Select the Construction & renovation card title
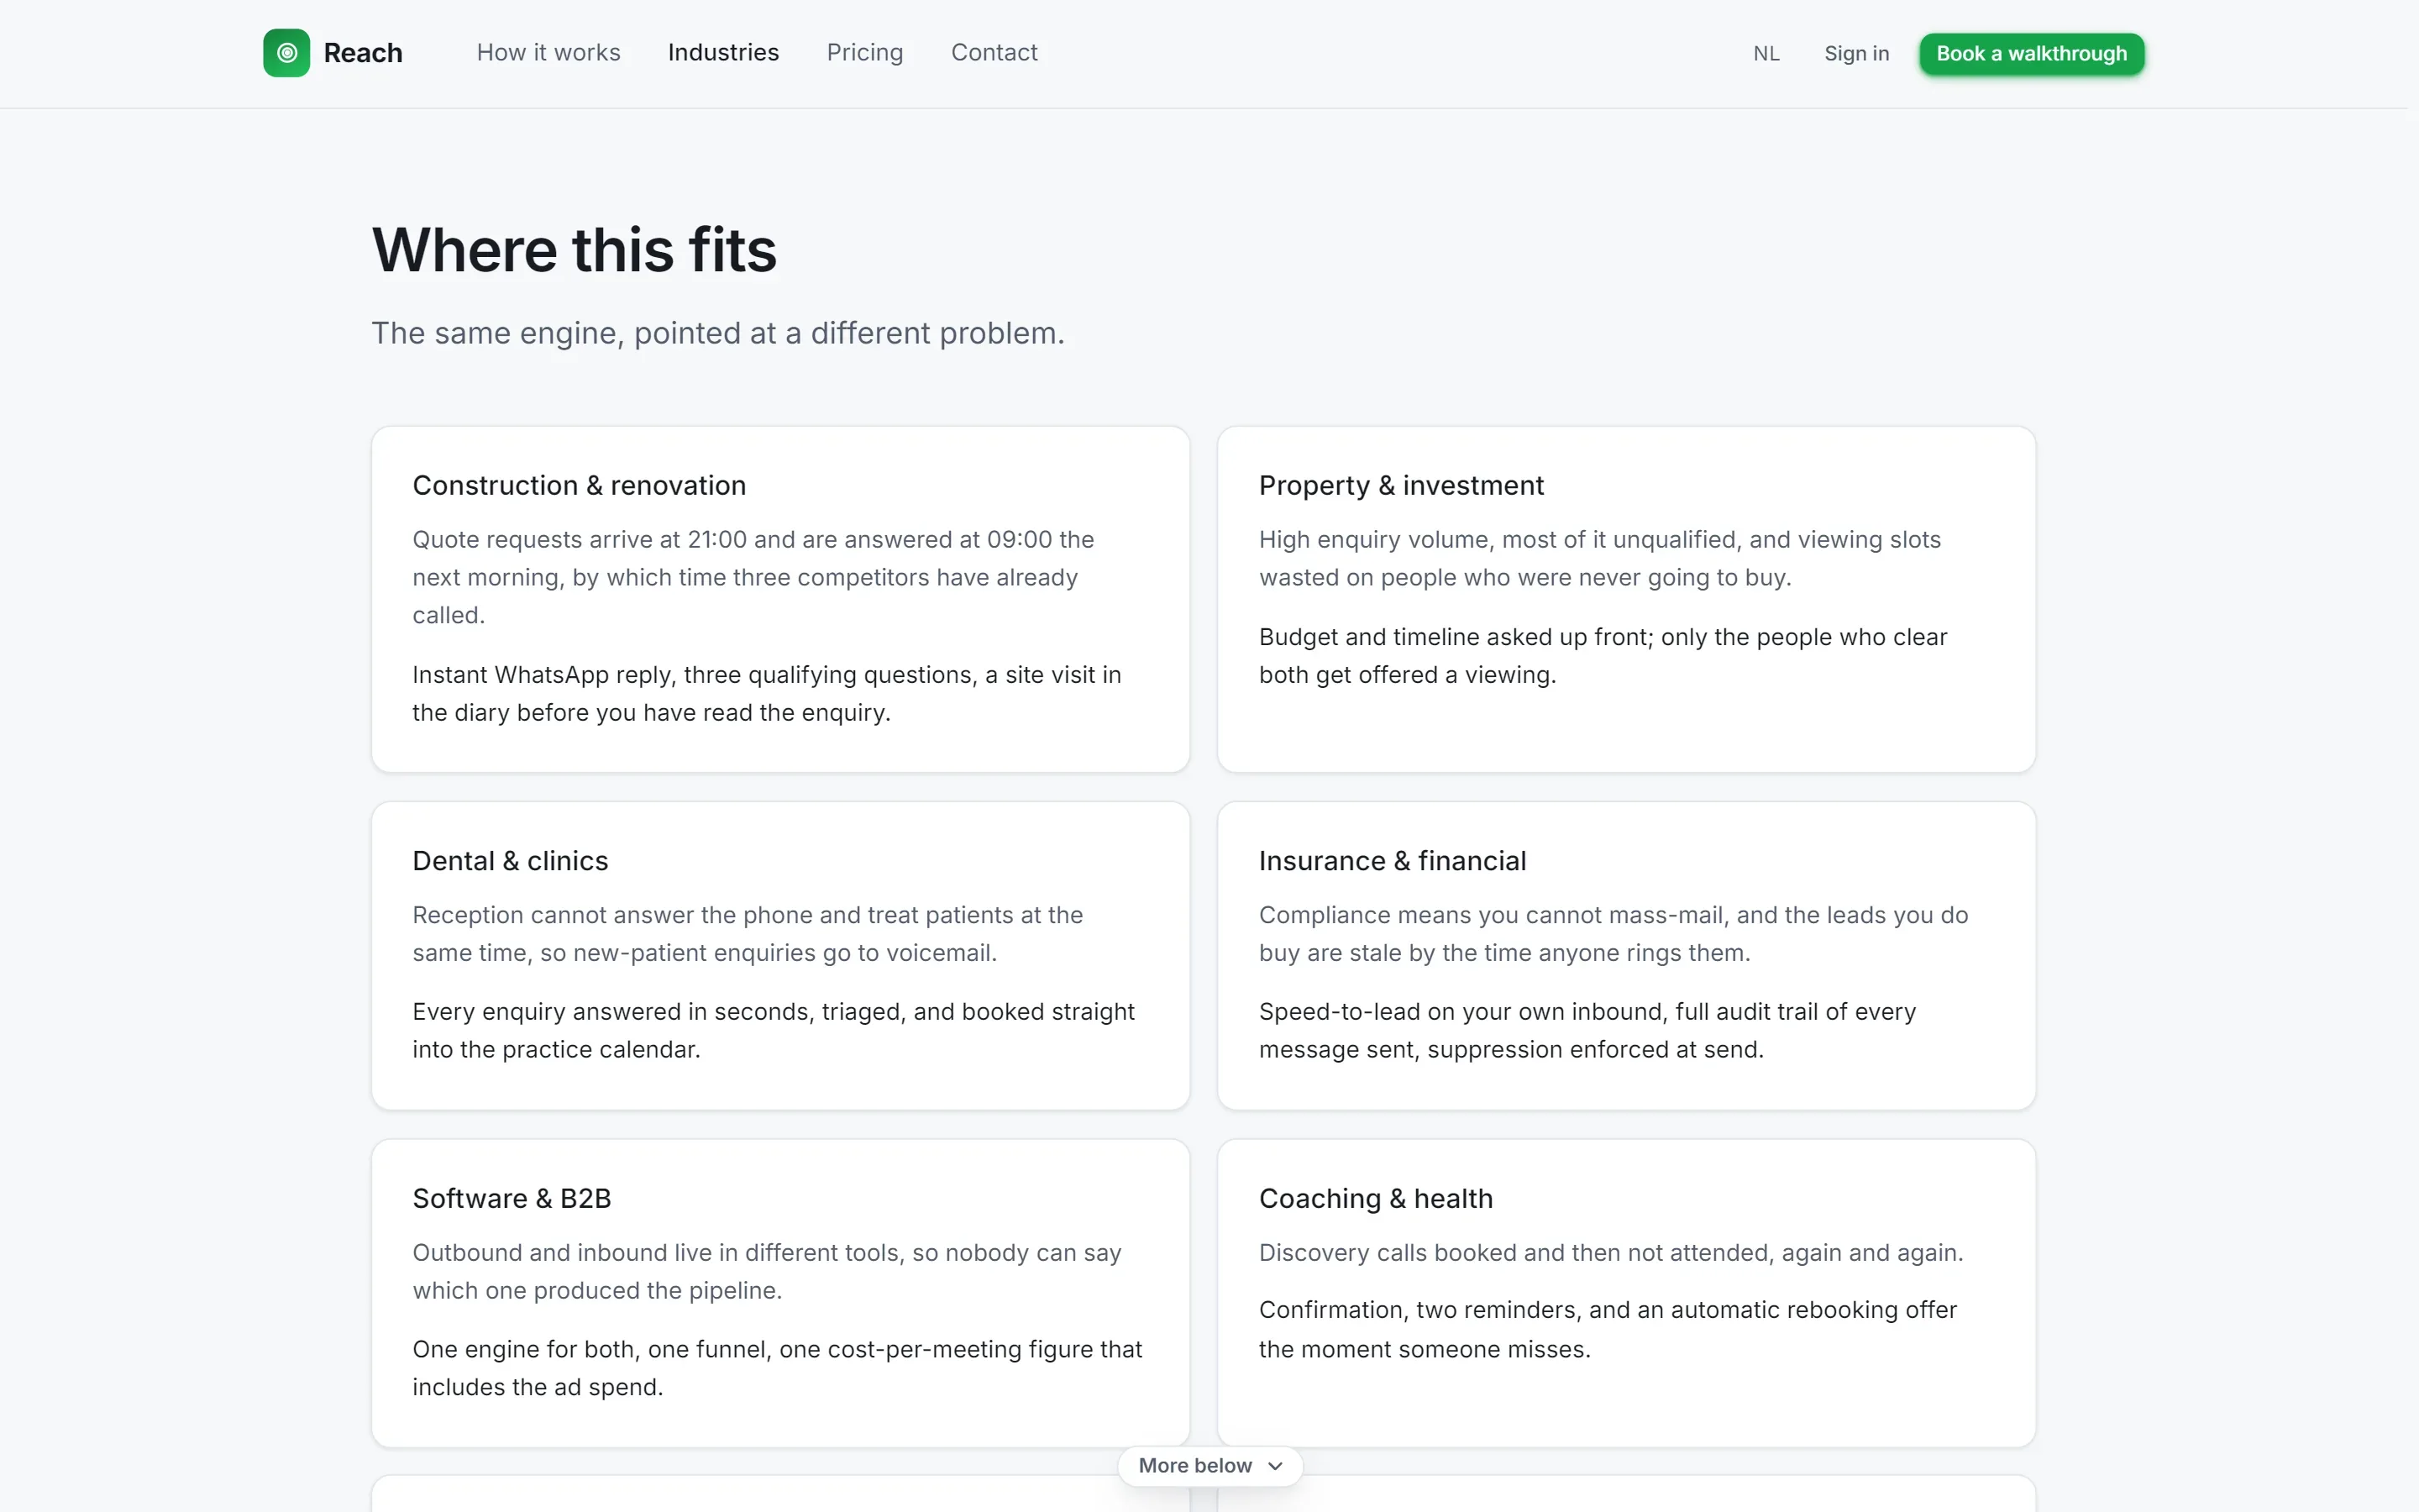The height and width of the screenshot is (1512, 2419). point(579,486)
